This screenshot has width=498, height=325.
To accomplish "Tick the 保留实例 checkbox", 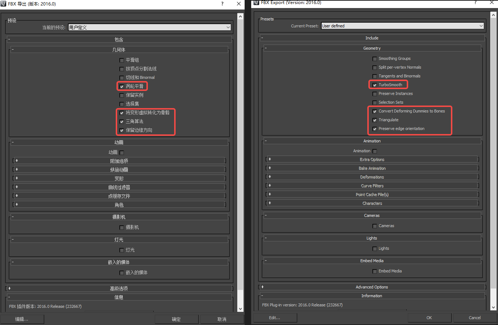I will pos(122,95).
